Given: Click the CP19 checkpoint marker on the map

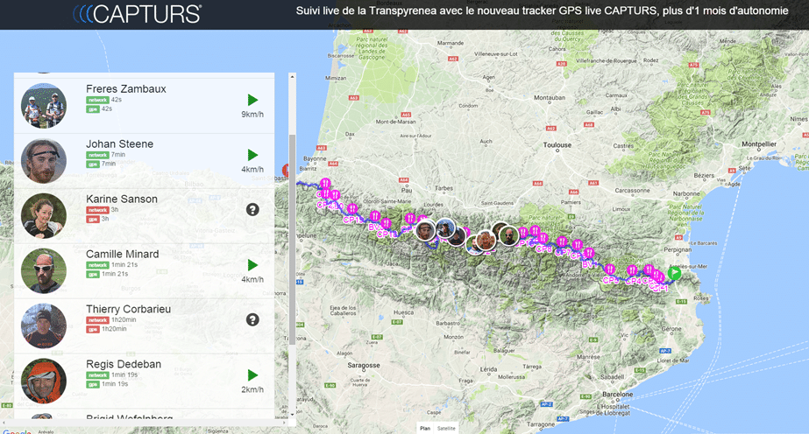Looking at the screenshot, I should 352,208.
